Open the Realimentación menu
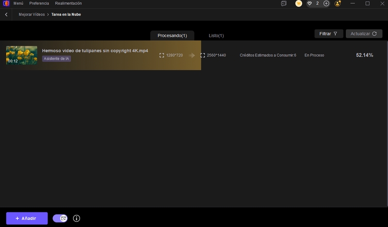Image resolution: width=388 pixels, height=227 pixels. pyautogui.click(x=68, y=3)
